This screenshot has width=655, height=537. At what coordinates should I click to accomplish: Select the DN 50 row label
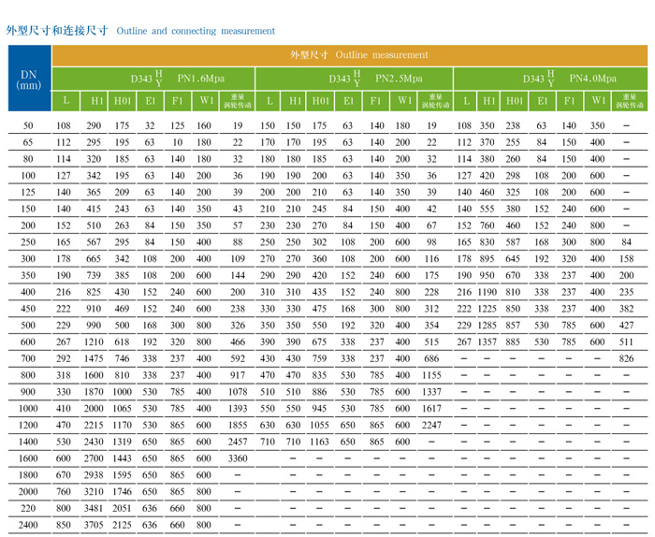point(28,125)
